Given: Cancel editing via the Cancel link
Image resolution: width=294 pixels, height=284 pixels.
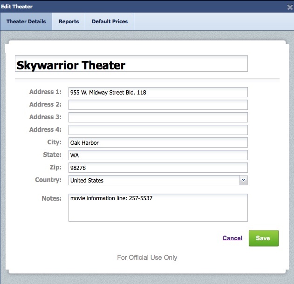Looking at the screenshot, I should [x=232, y=238].
